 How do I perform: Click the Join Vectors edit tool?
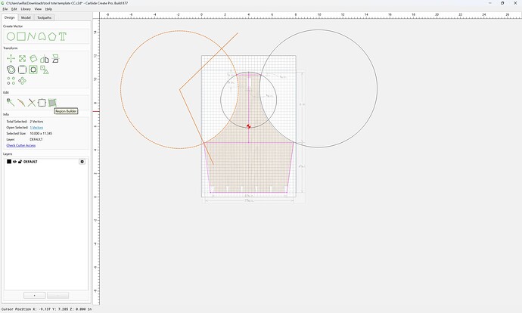(x=21, y=103)
